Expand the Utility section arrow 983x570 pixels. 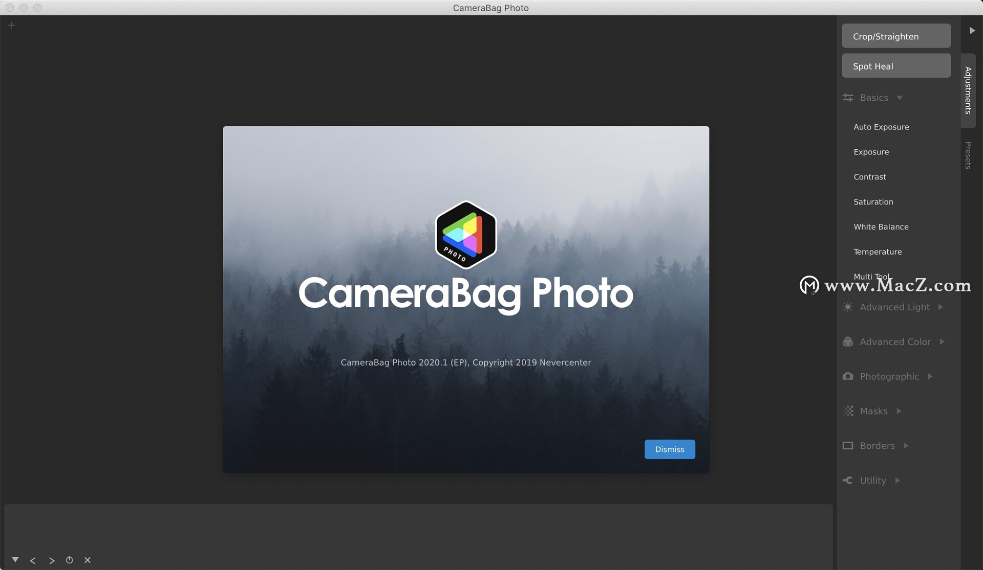pyautogui.click(x=897, y=481)
